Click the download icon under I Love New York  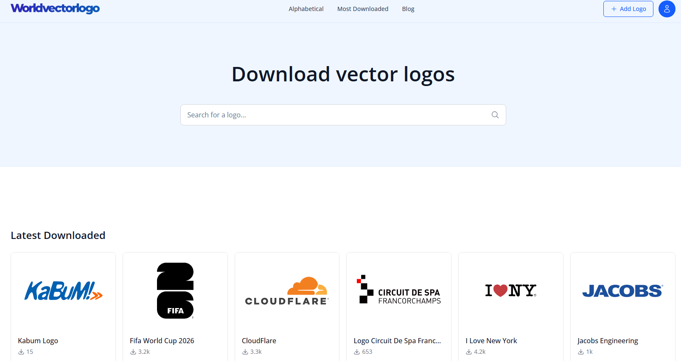coord(469,352)
